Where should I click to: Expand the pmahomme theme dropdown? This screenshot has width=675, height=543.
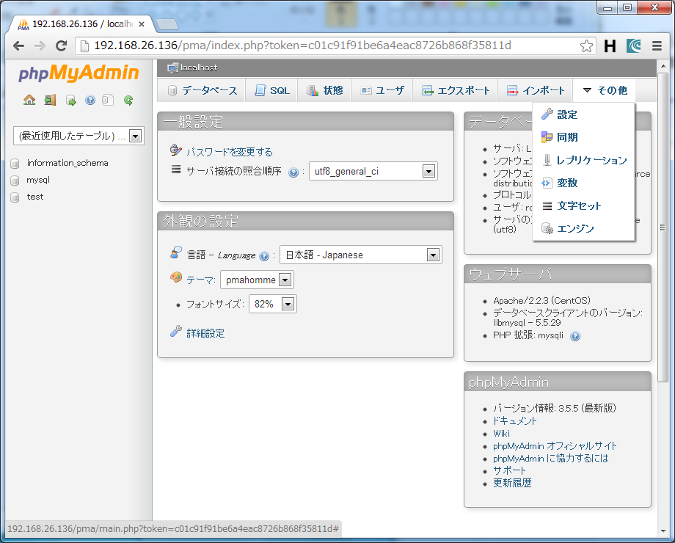click(x=285, y=280)
